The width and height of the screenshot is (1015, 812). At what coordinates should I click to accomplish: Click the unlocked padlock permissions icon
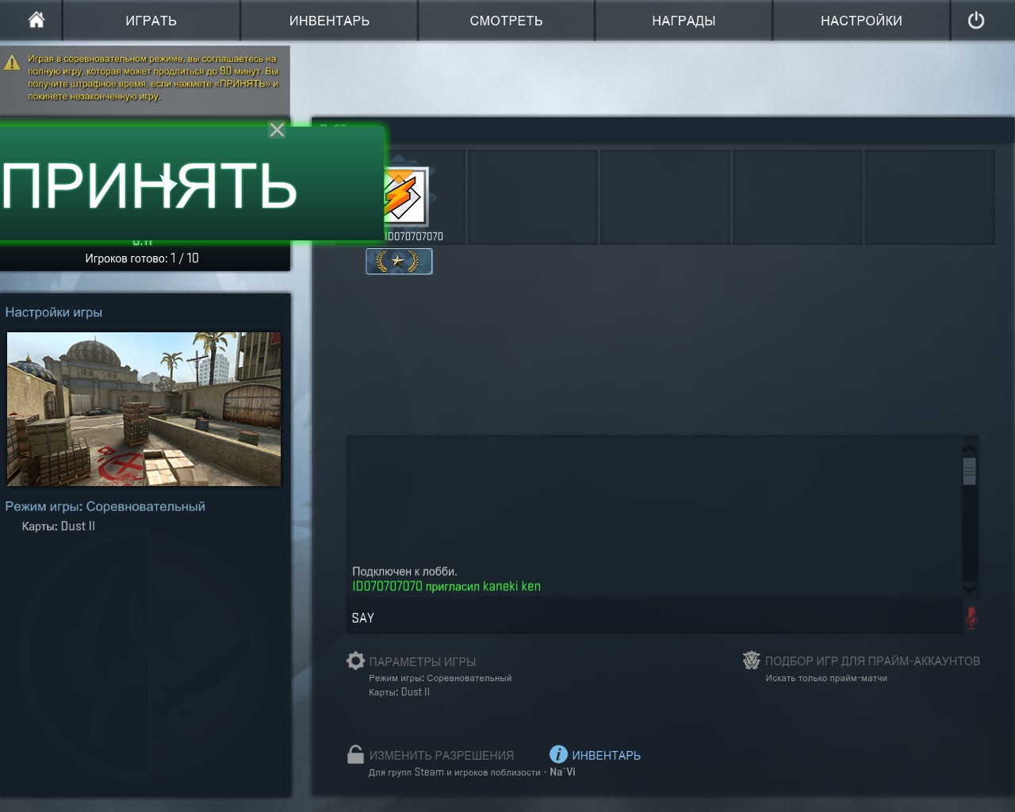point(355,754)
